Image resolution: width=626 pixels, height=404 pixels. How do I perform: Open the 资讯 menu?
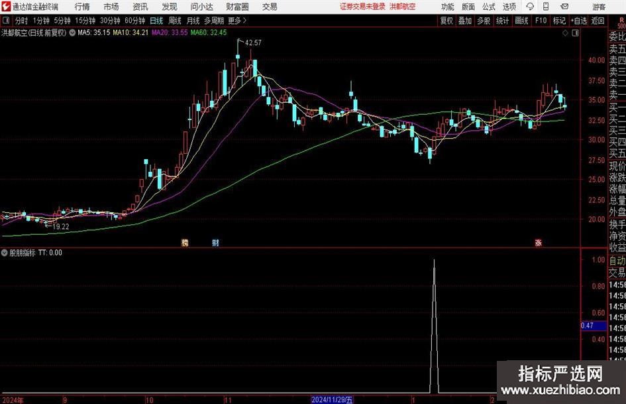click(140, 7)
